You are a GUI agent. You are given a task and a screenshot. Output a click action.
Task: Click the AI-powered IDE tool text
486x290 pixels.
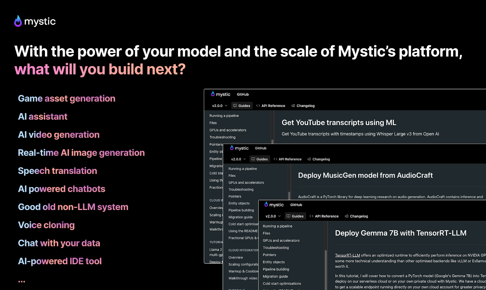(x=60, y=261)
